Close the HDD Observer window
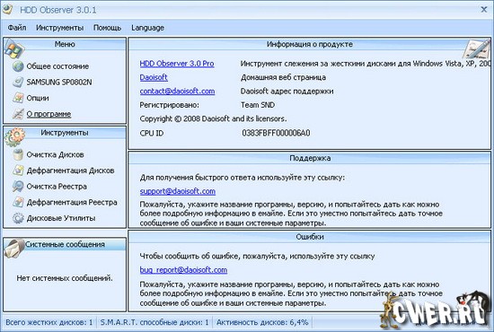Image resolution: width=494 pixels, height=332 pixels. tap(484, 10)
